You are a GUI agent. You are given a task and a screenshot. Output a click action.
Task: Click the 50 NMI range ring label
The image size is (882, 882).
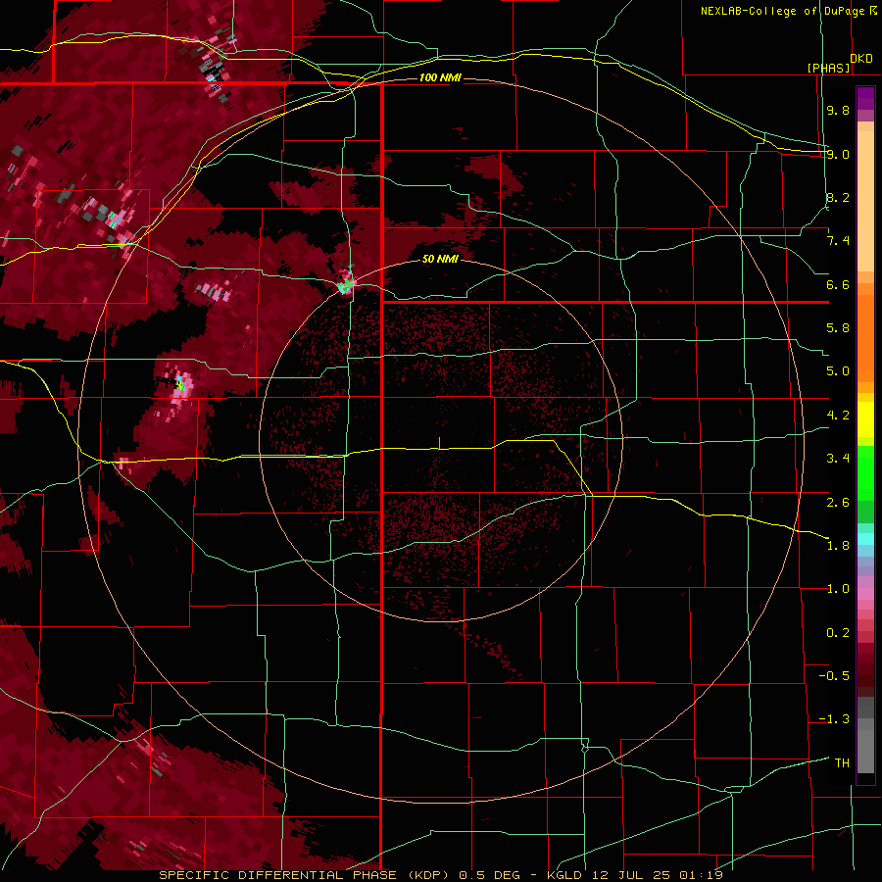click(x=440, y=259)
